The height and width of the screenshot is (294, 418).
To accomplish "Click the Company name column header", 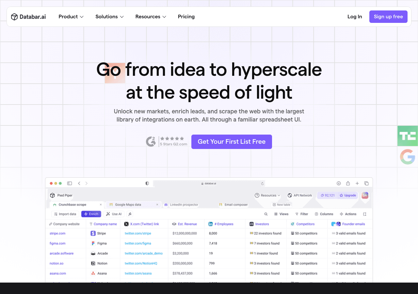I will point(103,224).
